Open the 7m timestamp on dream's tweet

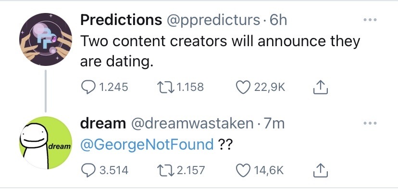[274, 124]
